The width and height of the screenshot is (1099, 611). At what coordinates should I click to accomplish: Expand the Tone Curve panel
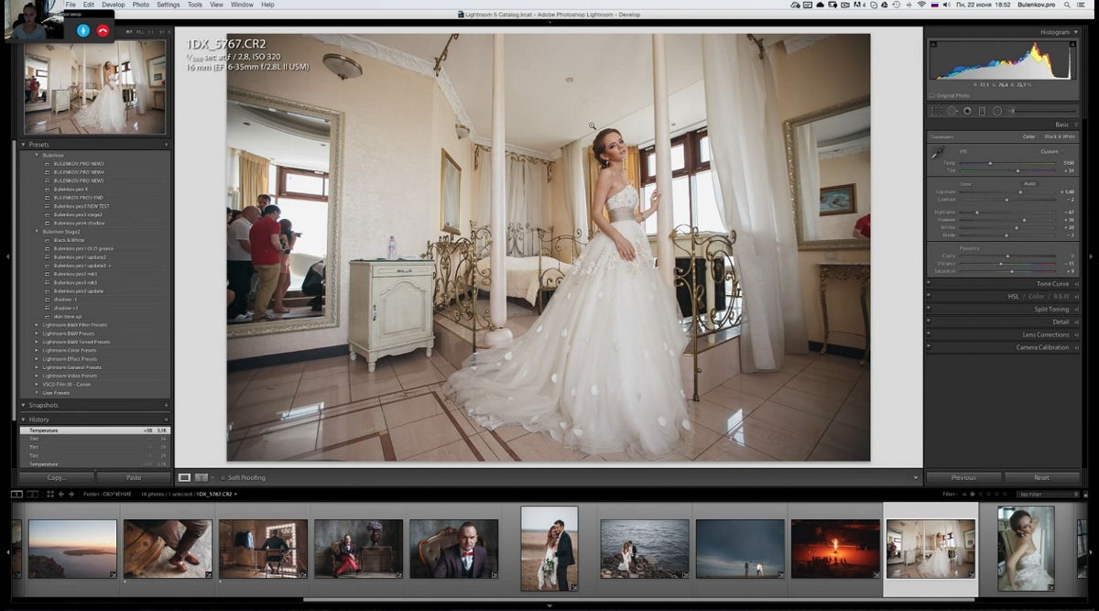1076,284
